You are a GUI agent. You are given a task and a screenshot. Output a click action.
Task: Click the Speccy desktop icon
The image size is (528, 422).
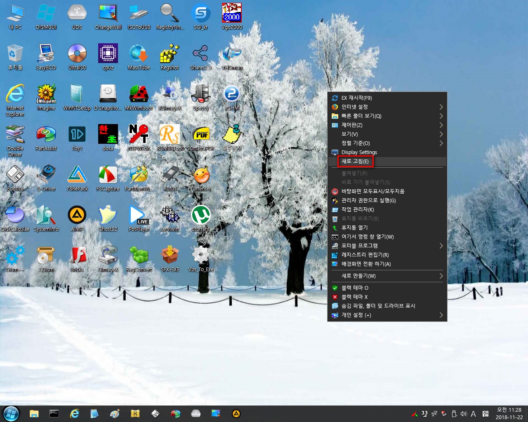pyautogui.click(x=201, y=97)
